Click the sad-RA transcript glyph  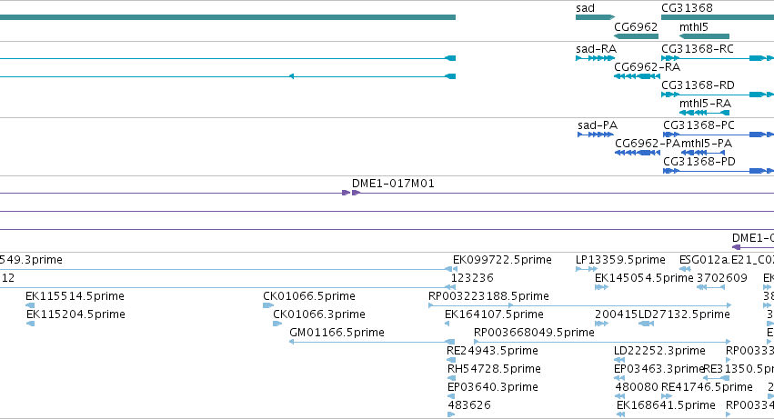[595, 58]
